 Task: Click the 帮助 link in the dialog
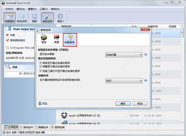coord(45,104)
